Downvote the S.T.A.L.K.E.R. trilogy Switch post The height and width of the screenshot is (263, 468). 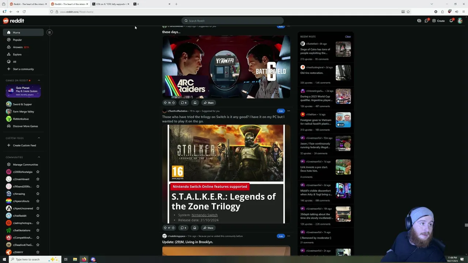[173, 228]
